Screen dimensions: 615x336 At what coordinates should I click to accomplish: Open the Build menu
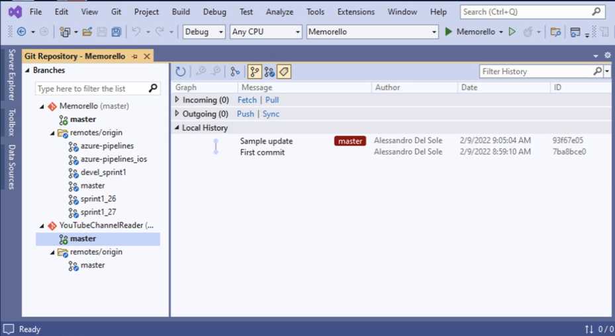pyautogui.click(x=181, y=12)
